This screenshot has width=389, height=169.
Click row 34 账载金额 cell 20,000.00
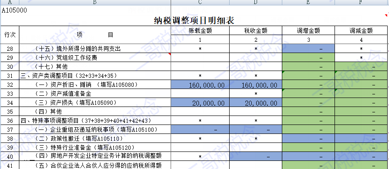(x=200, y=102)
